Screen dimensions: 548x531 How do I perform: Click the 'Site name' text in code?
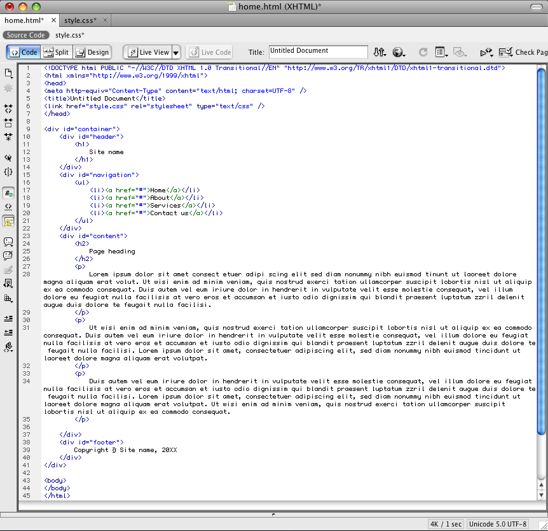[x=106, y=152]
